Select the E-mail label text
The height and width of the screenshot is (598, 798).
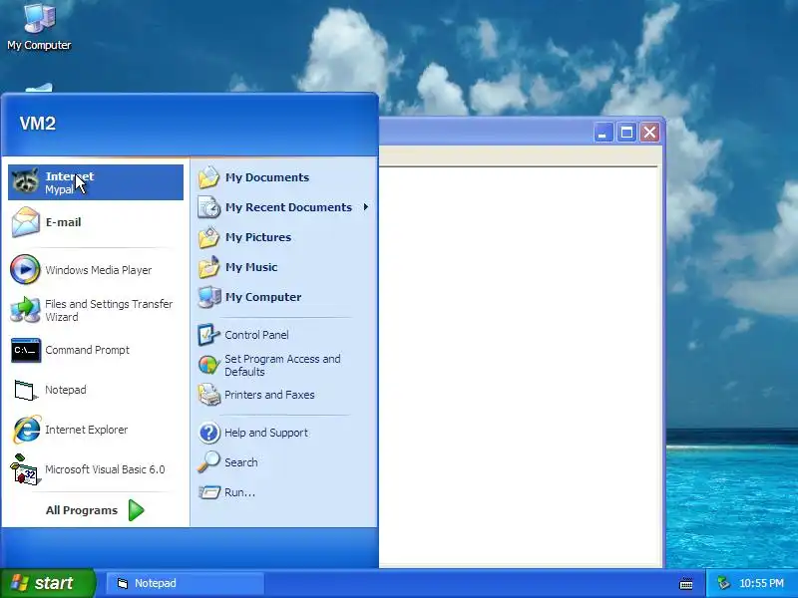(x=63, y=222)
